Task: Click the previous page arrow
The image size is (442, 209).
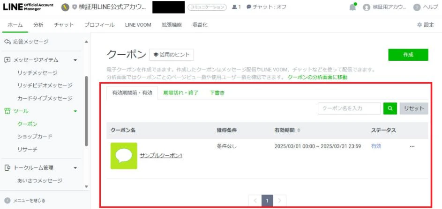Action: click(x=255, y=201)
